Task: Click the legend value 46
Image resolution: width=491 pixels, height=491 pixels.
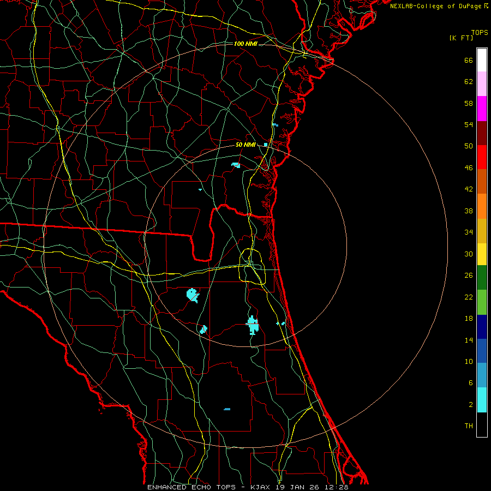Action: 469,168
